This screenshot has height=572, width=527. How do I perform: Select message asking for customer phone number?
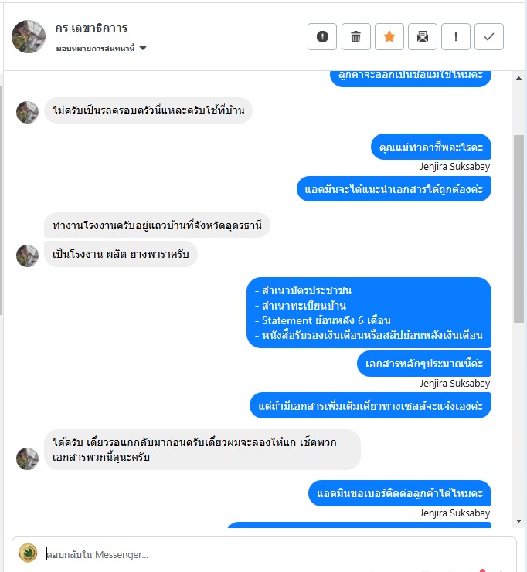pos(400,493)
